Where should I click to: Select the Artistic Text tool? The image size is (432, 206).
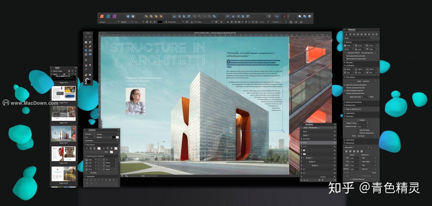86,46
